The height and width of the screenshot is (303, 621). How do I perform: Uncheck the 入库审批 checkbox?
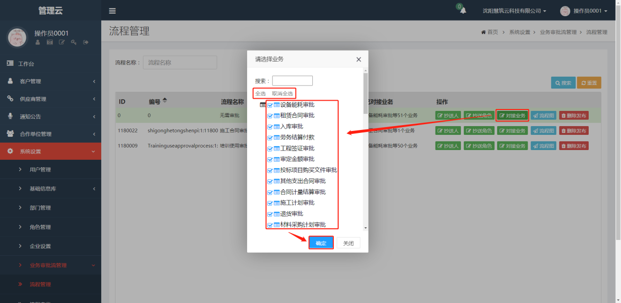point(270,127)
